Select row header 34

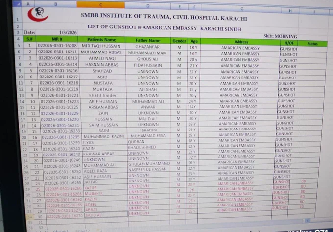(30, 217)
